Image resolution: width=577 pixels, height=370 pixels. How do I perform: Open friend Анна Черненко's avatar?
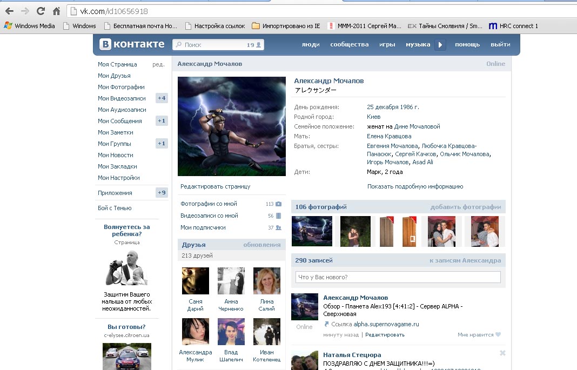coord(231,281)
